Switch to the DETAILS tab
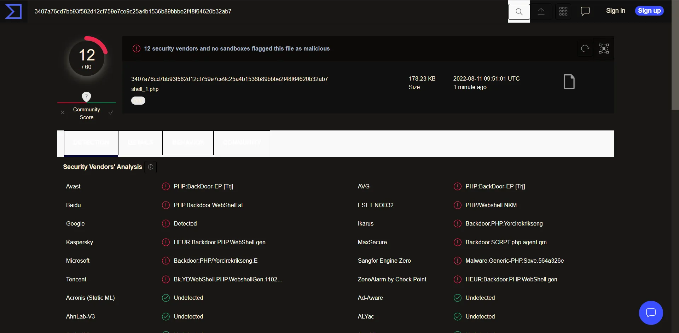Screen dimensions: 679x333 tap(140, 143)
